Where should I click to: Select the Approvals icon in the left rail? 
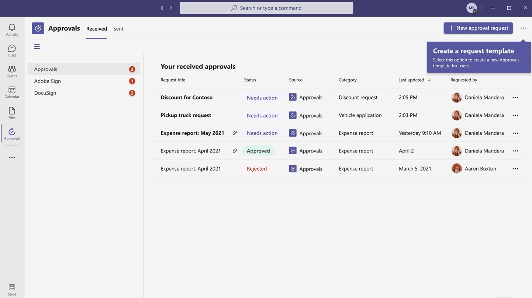(x=11, y=133)
